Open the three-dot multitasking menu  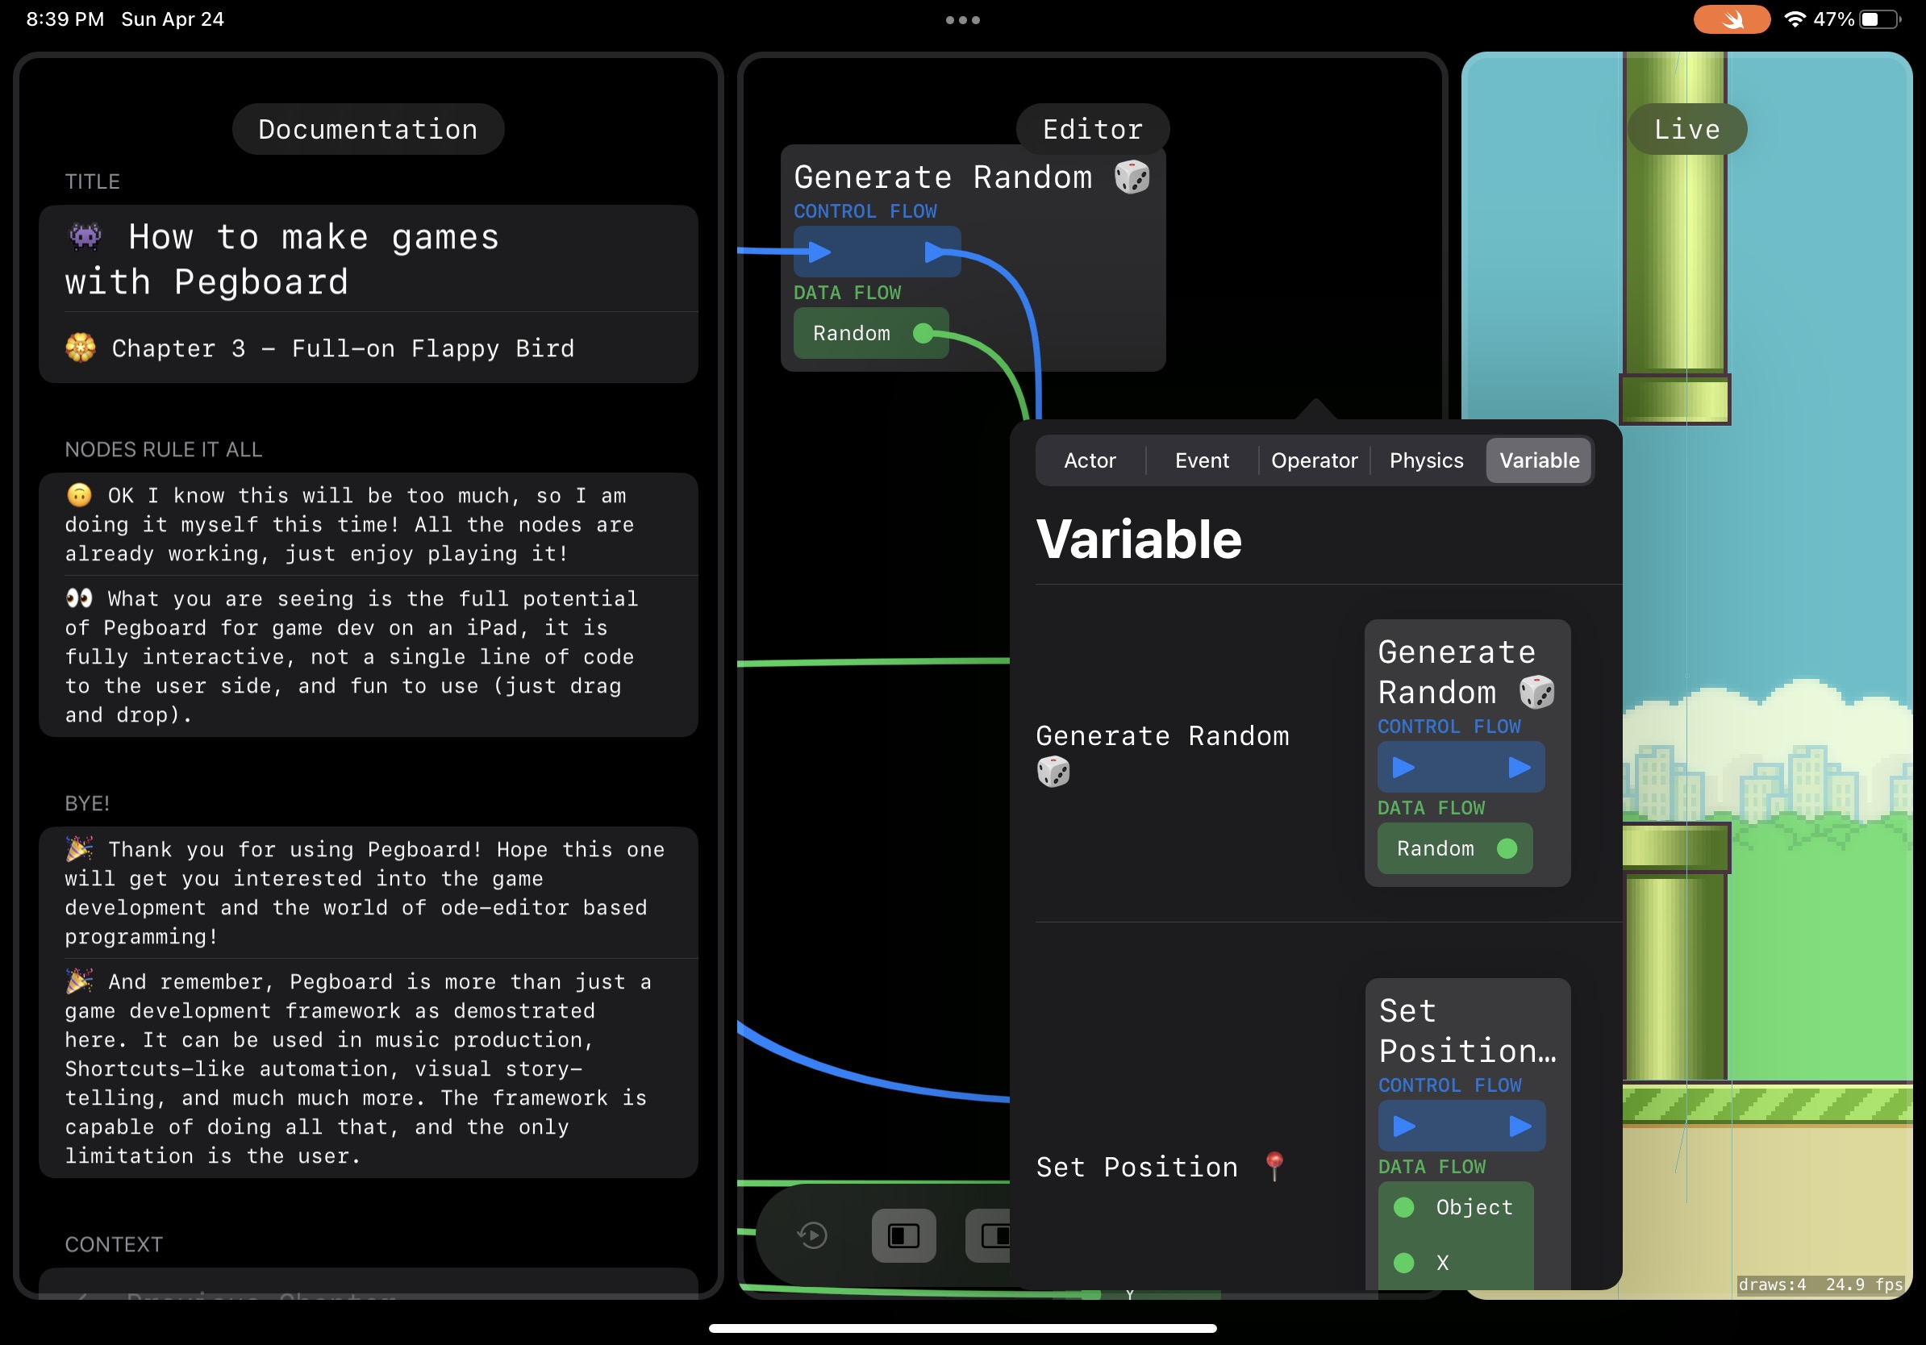pos(962,20)
